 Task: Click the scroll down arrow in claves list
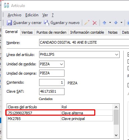(116, 135)
